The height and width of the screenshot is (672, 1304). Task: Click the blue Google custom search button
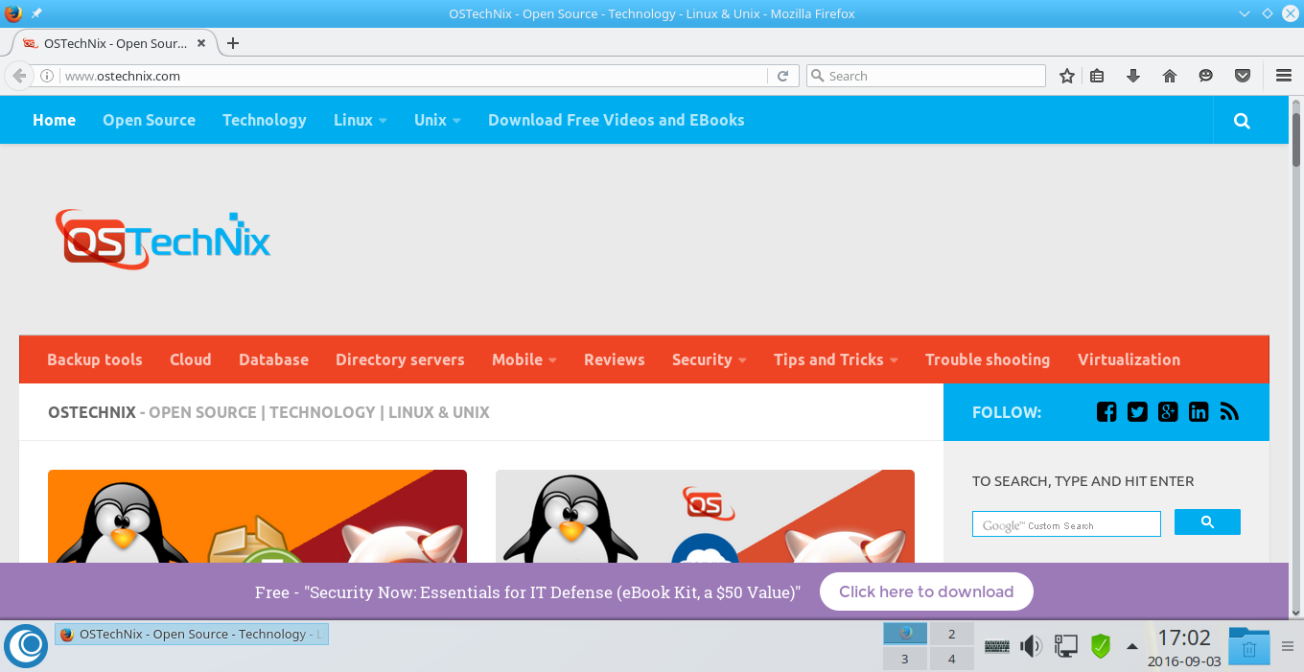pyautogui.click(x=1207, y=522)
